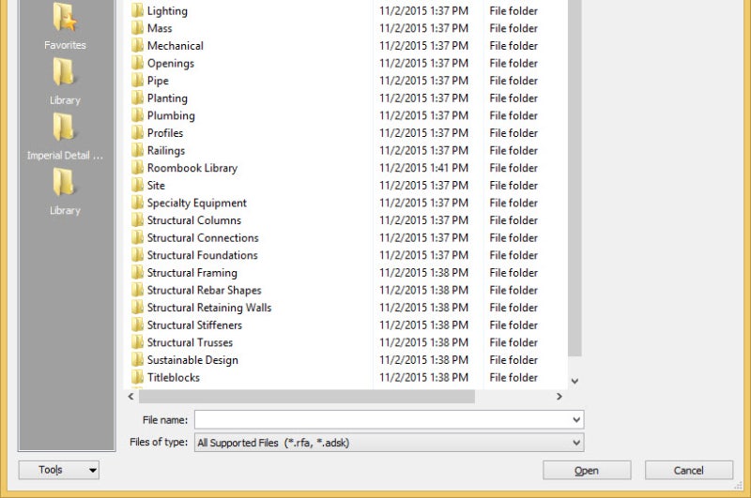Viewport: 751px width, 498px height.
Task: Click the File name input field
Action: pyautogui.click(x=382, y=419)
